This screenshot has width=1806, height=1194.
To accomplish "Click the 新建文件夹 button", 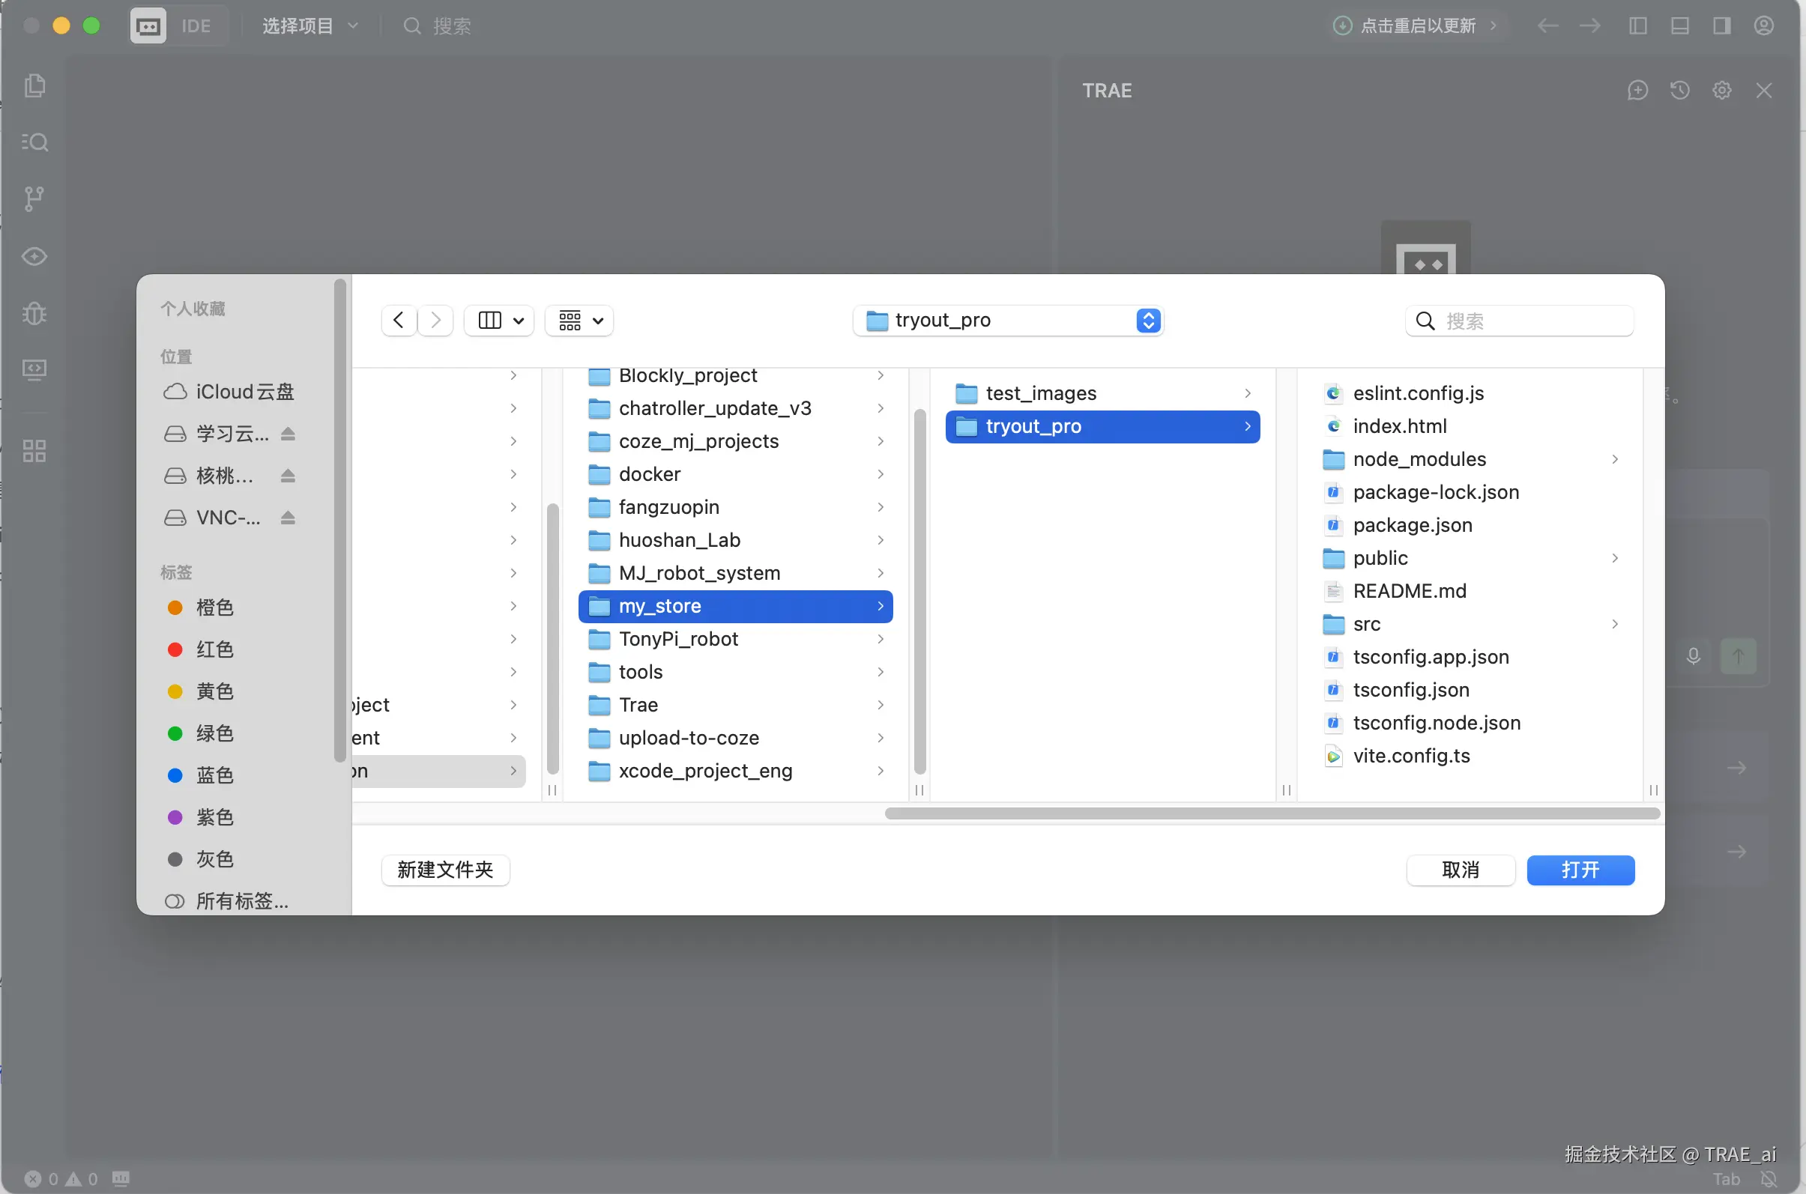I will click(x=445, y=870).
